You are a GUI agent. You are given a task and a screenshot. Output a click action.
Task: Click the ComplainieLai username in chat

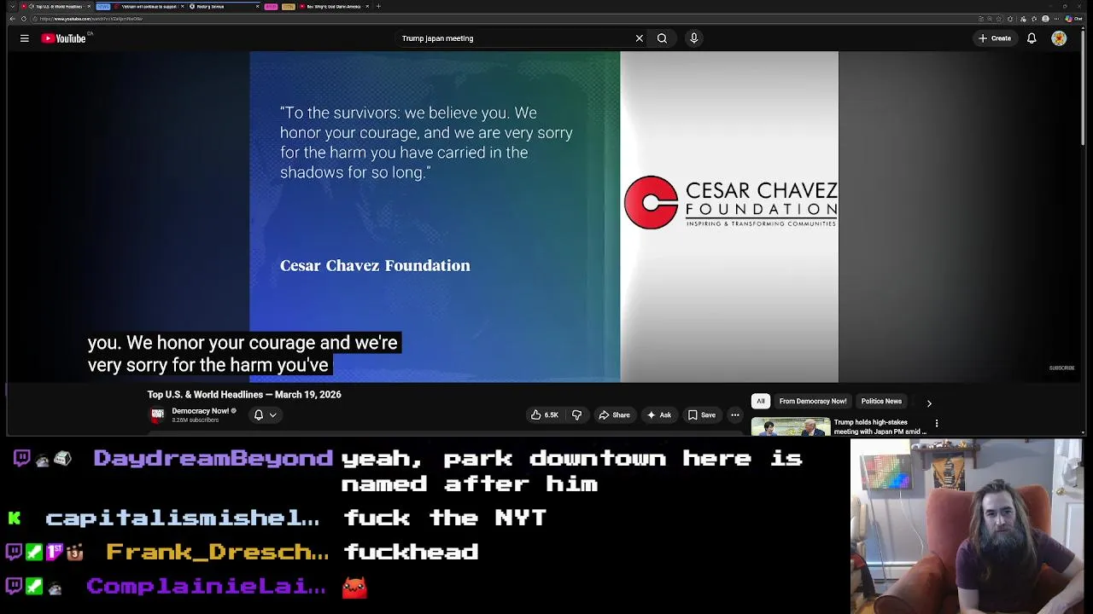click(206, 586)
